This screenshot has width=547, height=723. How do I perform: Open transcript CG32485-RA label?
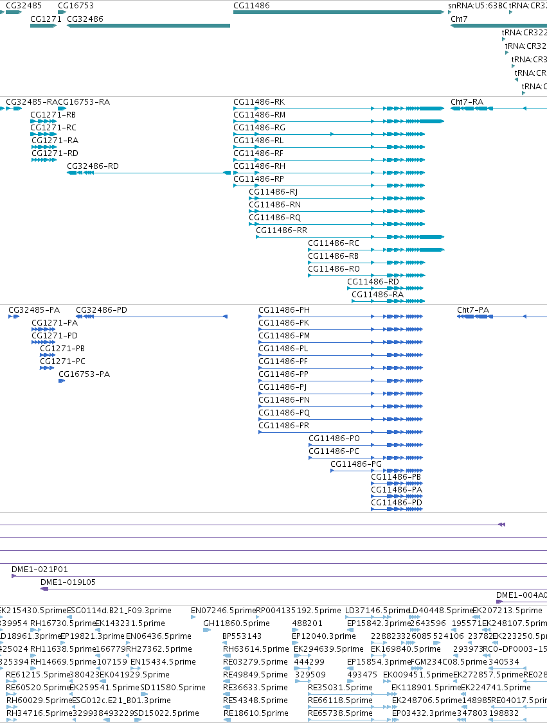(31, 102)
